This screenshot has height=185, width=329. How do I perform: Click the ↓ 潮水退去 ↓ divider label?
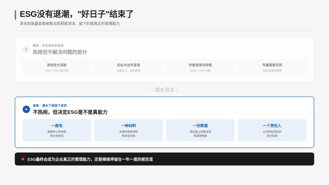coord(164,90)
